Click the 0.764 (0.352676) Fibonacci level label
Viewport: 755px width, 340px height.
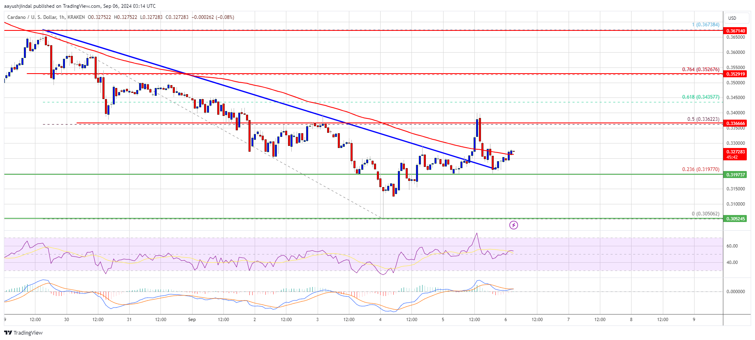[701, 69]
